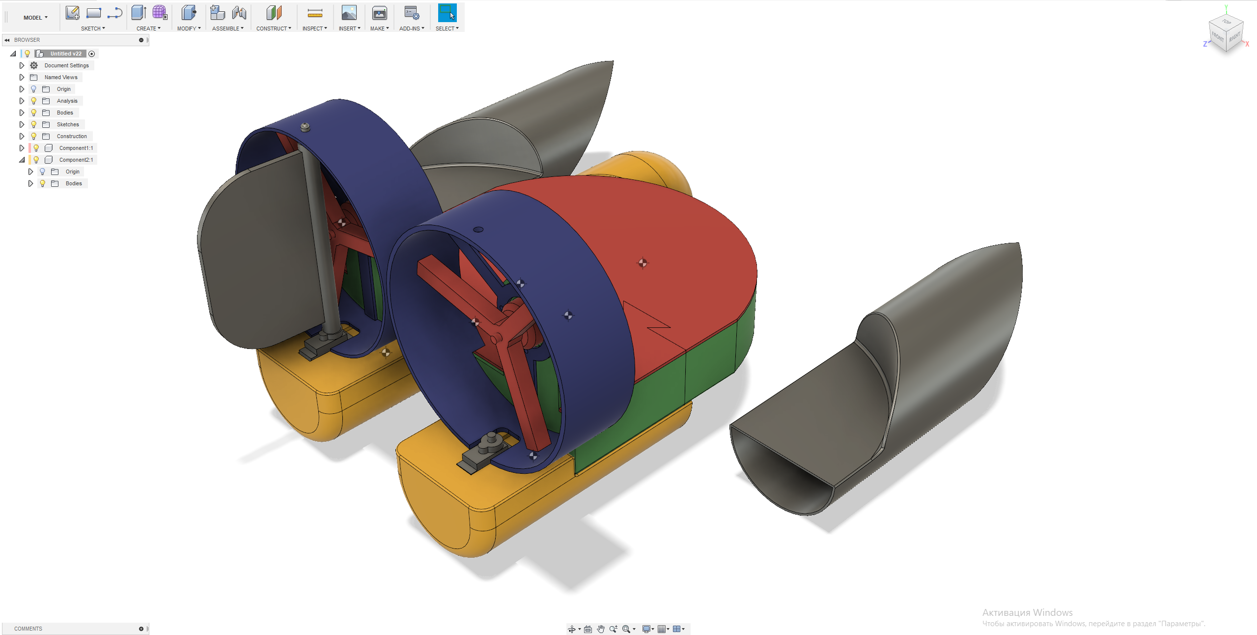Toggle visibility of Sketches folder
The image size is (1257, 635).
click(33, 124)
